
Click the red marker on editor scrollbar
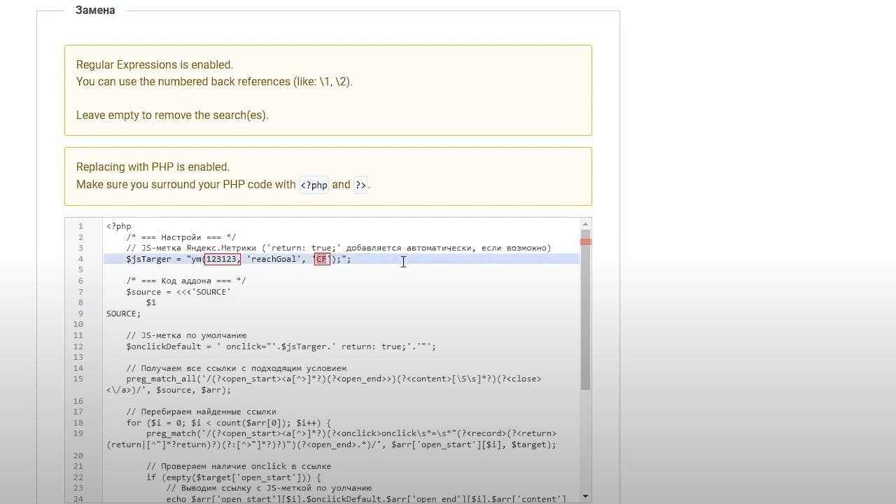pyautogui.click(x=585, y=242)
